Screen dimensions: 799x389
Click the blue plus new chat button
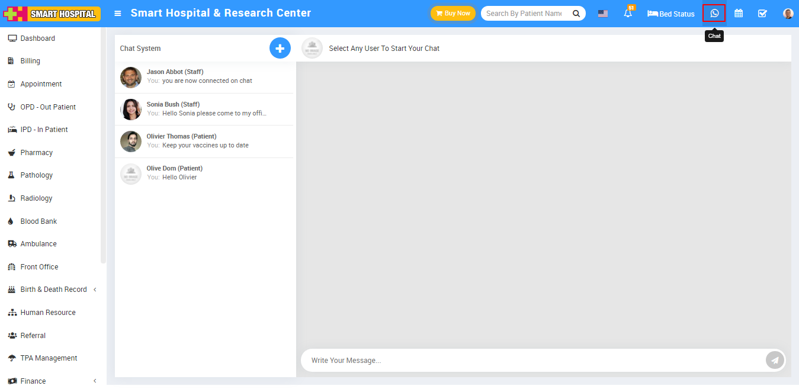click(x=280, y=48)
